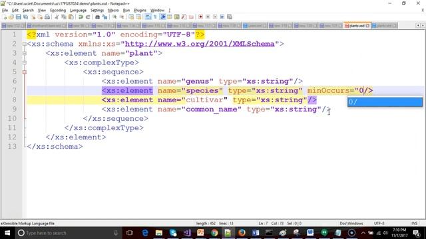Image resolution: width=426 pixels, height=239 pixels.
Task: Click the word "genus" on line 6
Action: [198, 81]
